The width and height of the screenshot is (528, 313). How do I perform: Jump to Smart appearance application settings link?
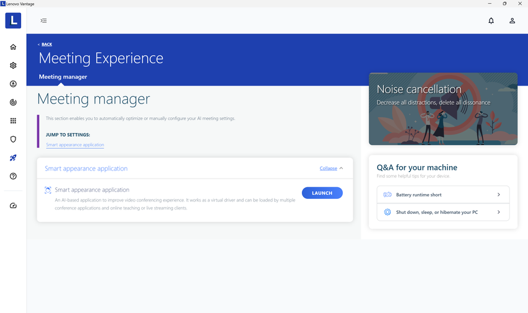click(75, 145)
